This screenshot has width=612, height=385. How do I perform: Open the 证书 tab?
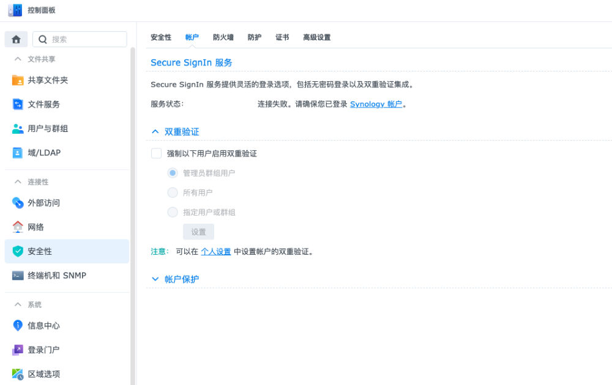coord(282,37)
